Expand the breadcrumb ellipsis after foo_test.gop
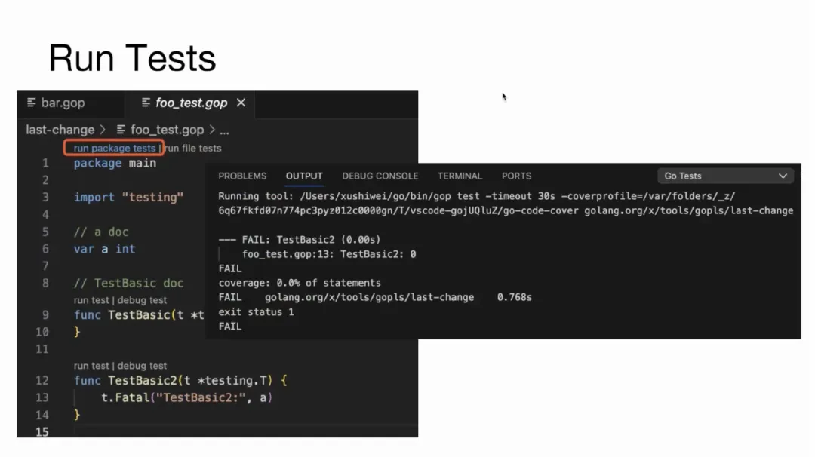Screen dimensions: 815x457 click(224, 130)
